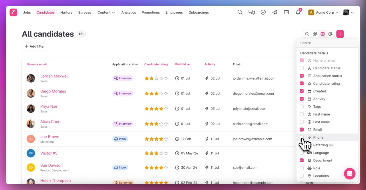This screenshot has height=190, width=366.
Task: Open notifications bell with badge
Action: click(298, 12)
